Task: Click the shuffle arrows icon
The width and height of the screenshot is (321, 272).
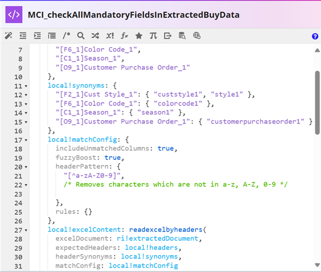Action: 95,36
